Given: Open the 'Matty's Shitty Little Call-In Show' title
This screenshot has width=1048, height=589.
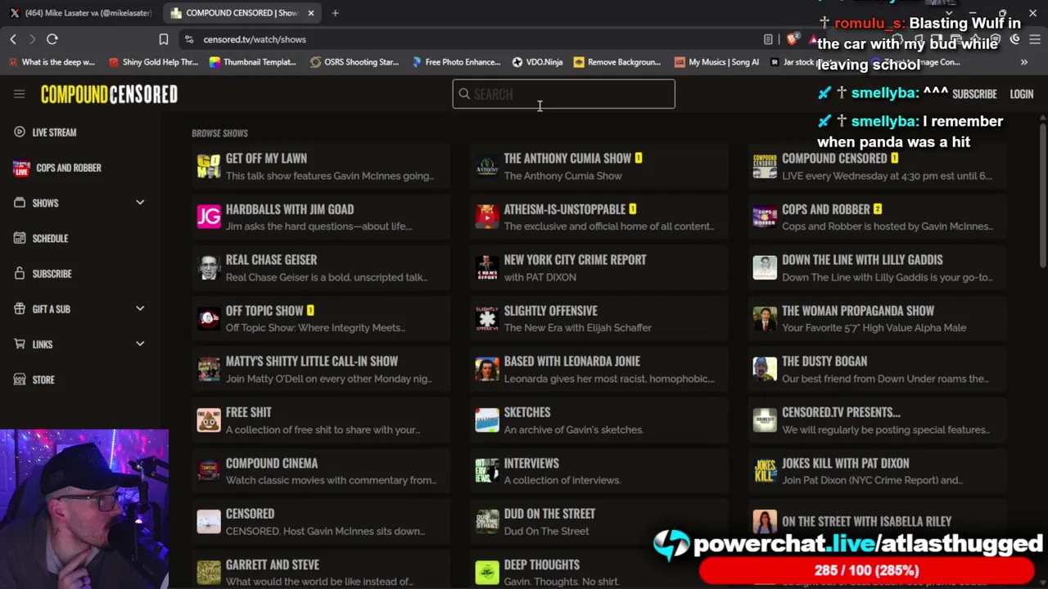Looking at the screenshot, I should tap(312, 362).
